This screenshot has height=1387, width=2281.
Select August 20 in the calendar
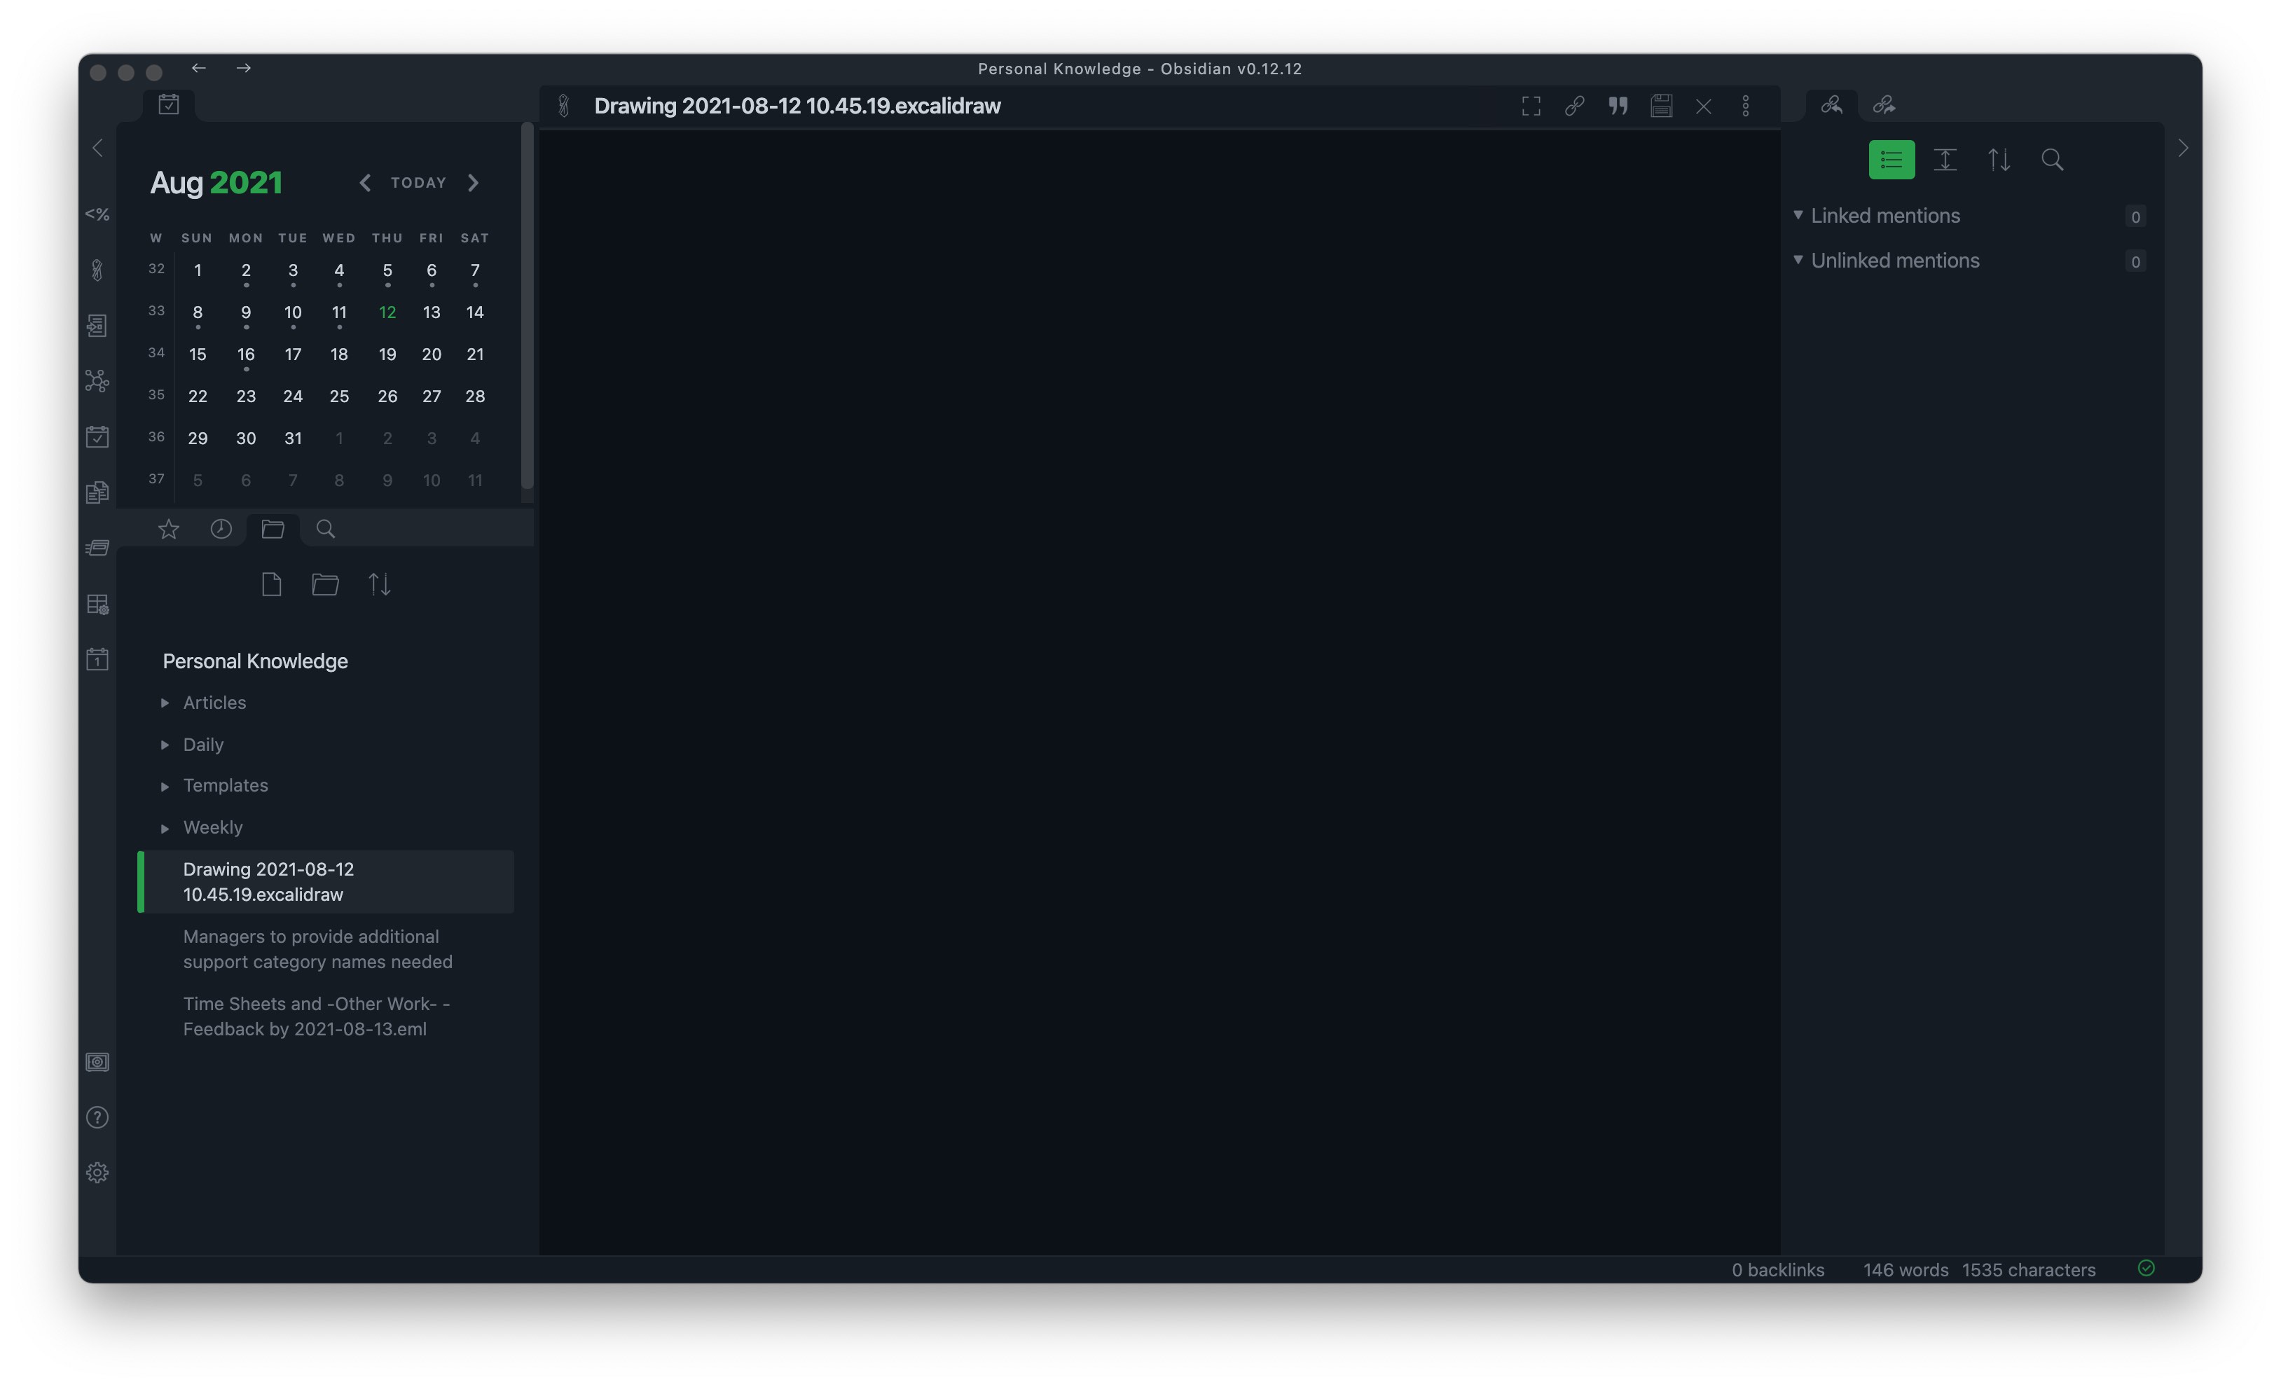pyautogui.click(x=432, y=354)
